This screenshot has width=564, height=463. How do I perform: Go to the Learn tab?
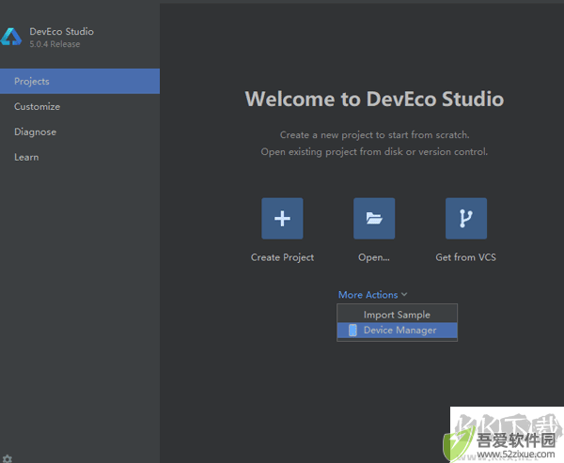[80, 158]
